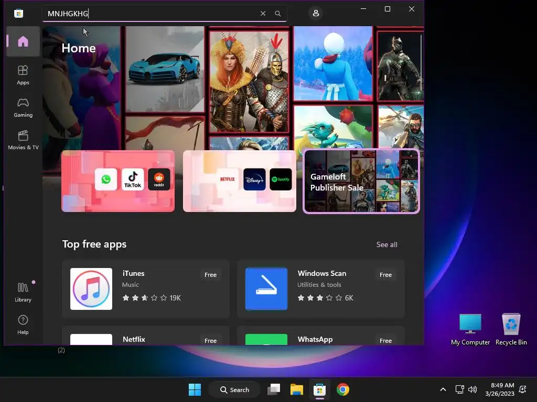Open the WhatsApp app title
The image size is (537, 402).
pos(315,339)
